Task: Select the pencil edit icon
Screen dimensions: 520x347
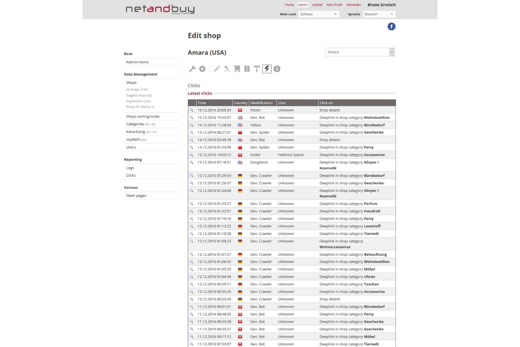Action: click(x=217, y=69)
